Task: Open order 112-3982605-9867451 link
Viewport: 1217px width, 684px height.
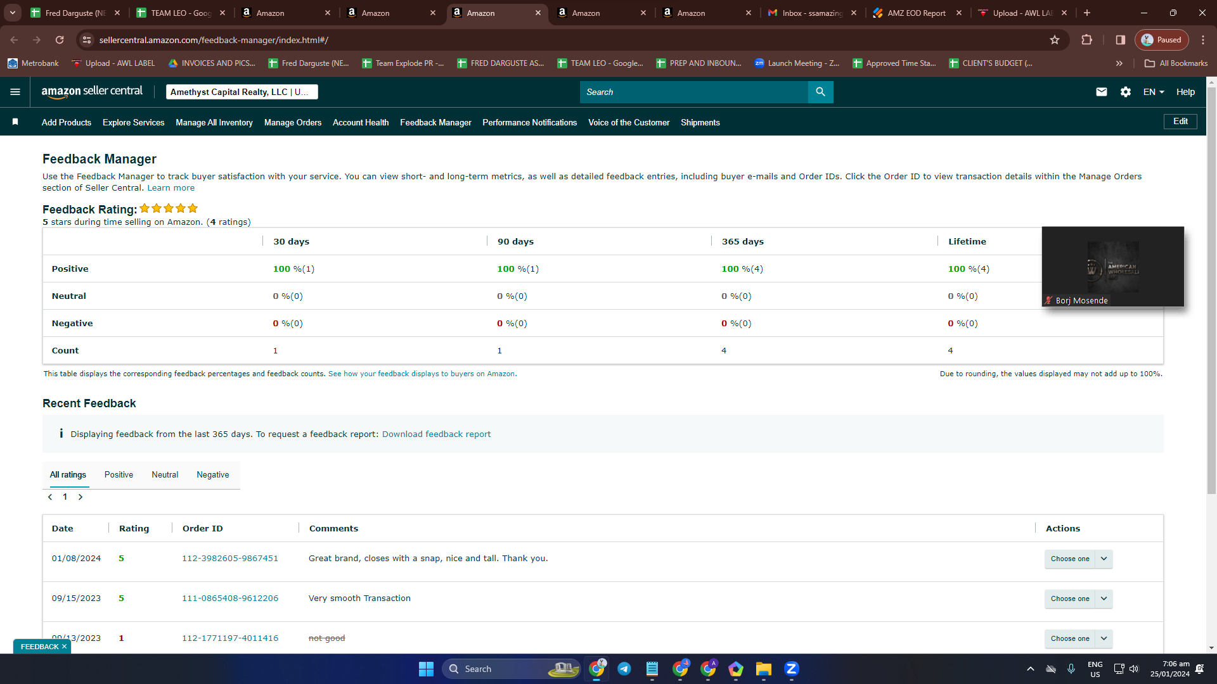Action: click(x=230, y=559)
